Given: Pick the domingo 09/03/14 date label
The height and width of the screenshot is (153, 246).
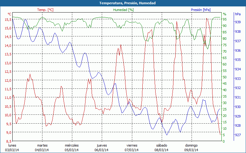Looking at the screenshot, I should 191,147.
